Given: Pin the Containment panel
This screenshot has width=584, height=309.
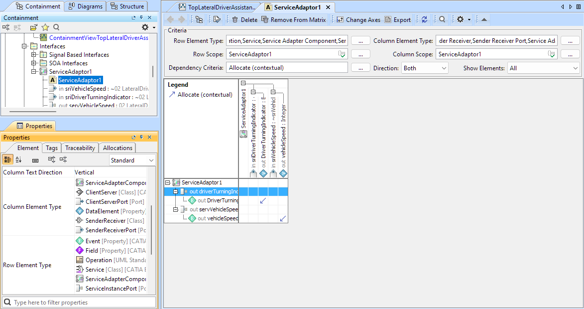Looking at the screenshot, I should pyautogui.click(x=141, y=18).
